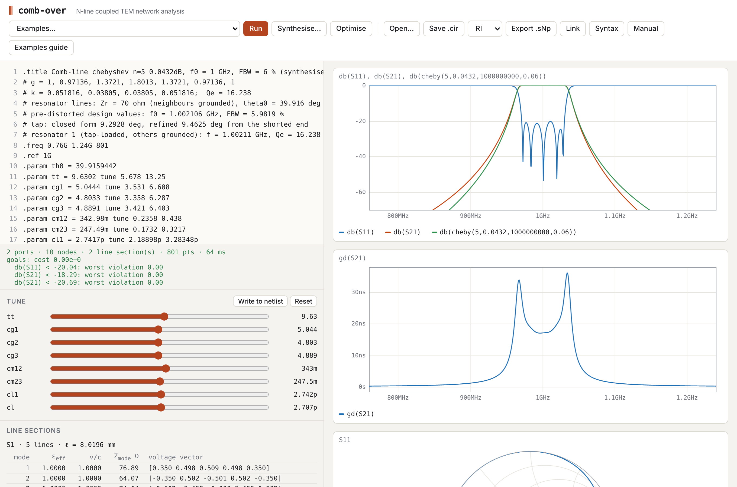Reset the tune sliders

coord(303,301)
